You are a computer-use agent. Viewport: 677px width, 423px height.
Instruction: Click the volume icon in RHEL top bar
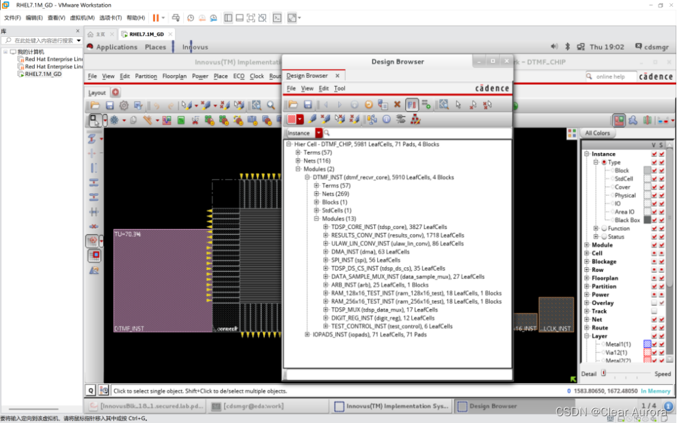[555, 46]
